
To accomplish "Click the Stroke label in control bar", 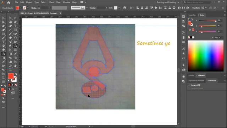I will coord(34,8).
